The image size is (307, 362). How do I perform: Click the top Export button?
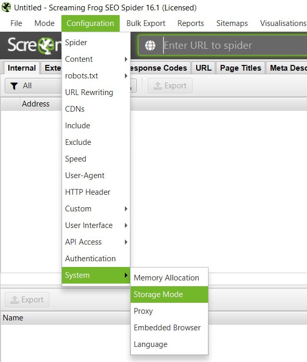[170, 86]
